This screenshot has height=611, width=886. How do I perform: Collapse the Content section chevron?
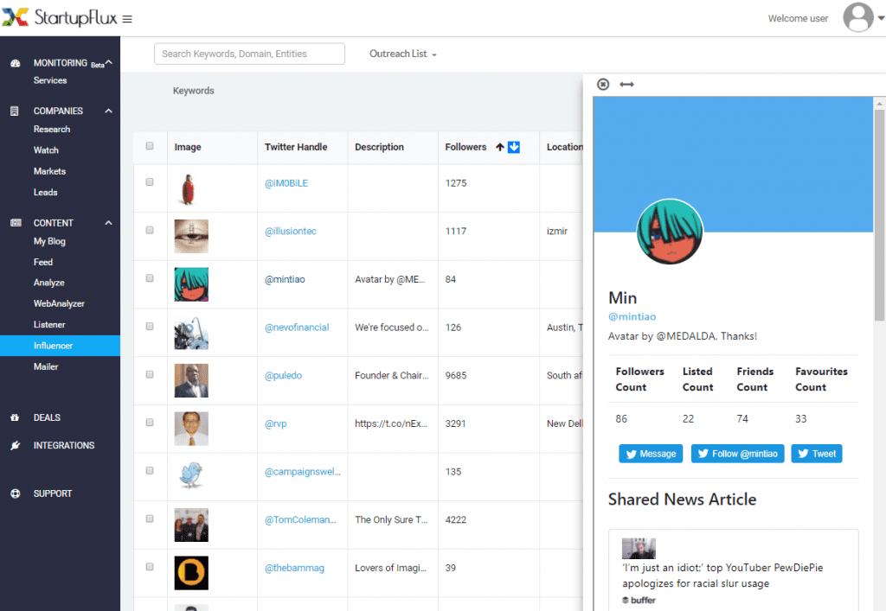[108, 223]
